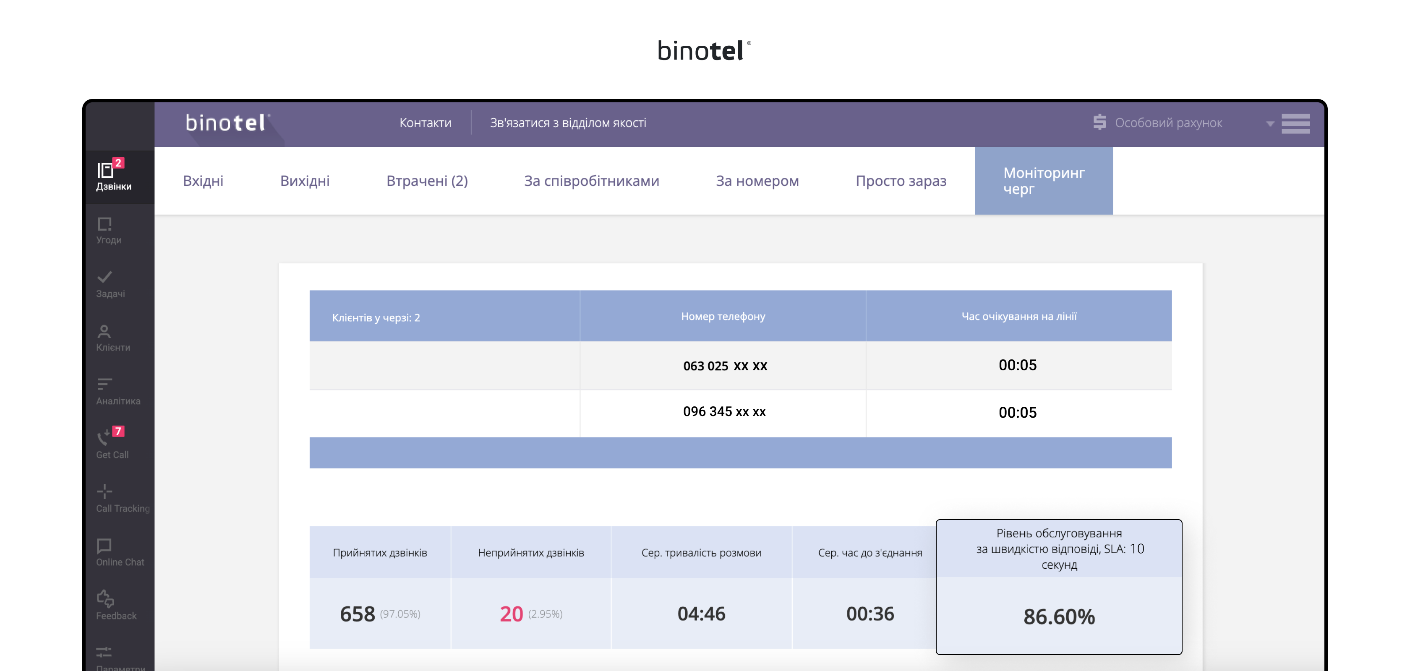
Task: Click the Номер телефону column header
Action: (x=723, y=316)
